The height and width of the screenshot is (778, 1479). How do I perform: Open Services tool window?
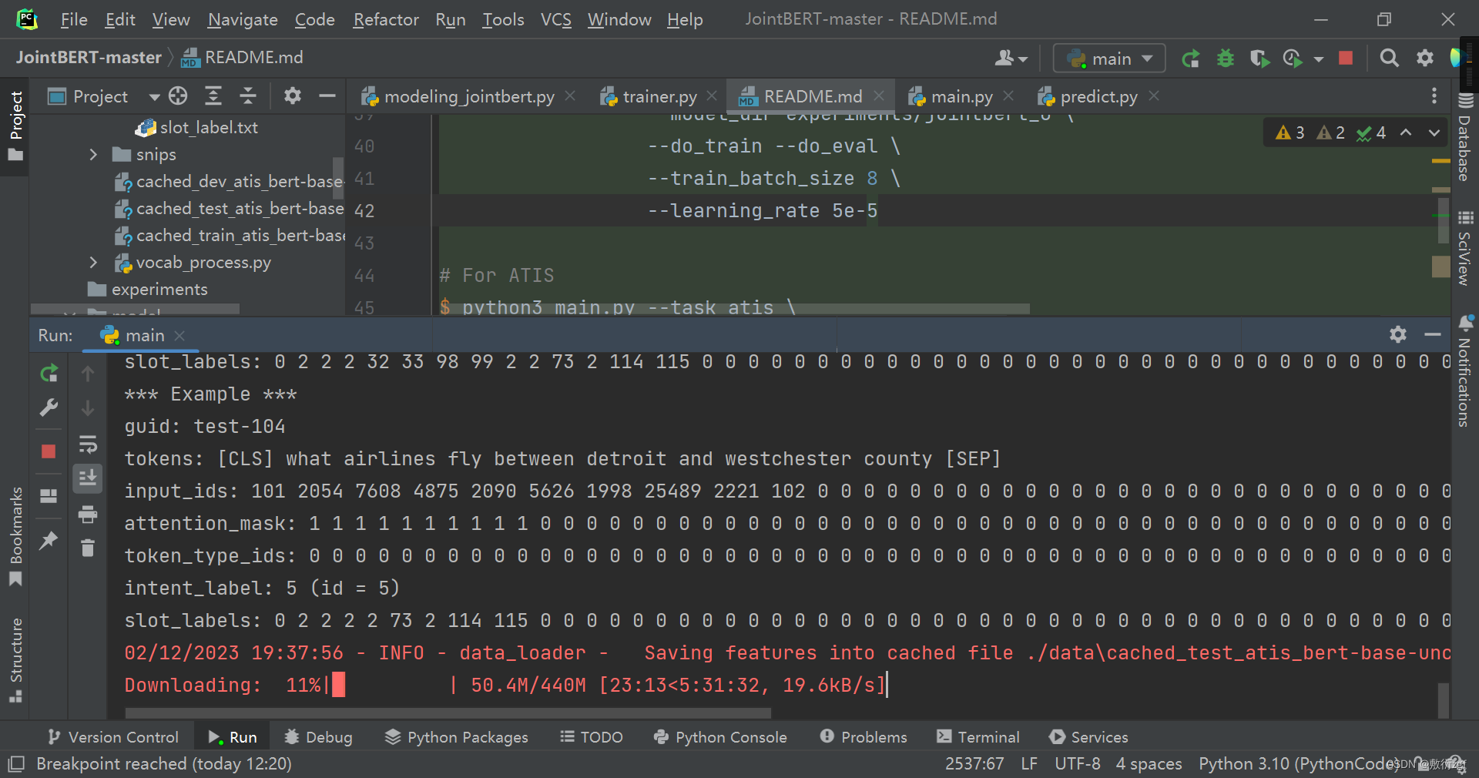tap(1088, 737)
